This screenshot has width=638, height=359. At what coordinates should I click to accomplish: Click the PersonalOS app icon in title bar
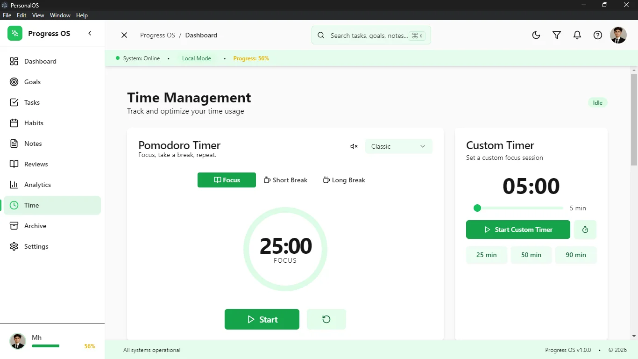click(x=5, y=5)
